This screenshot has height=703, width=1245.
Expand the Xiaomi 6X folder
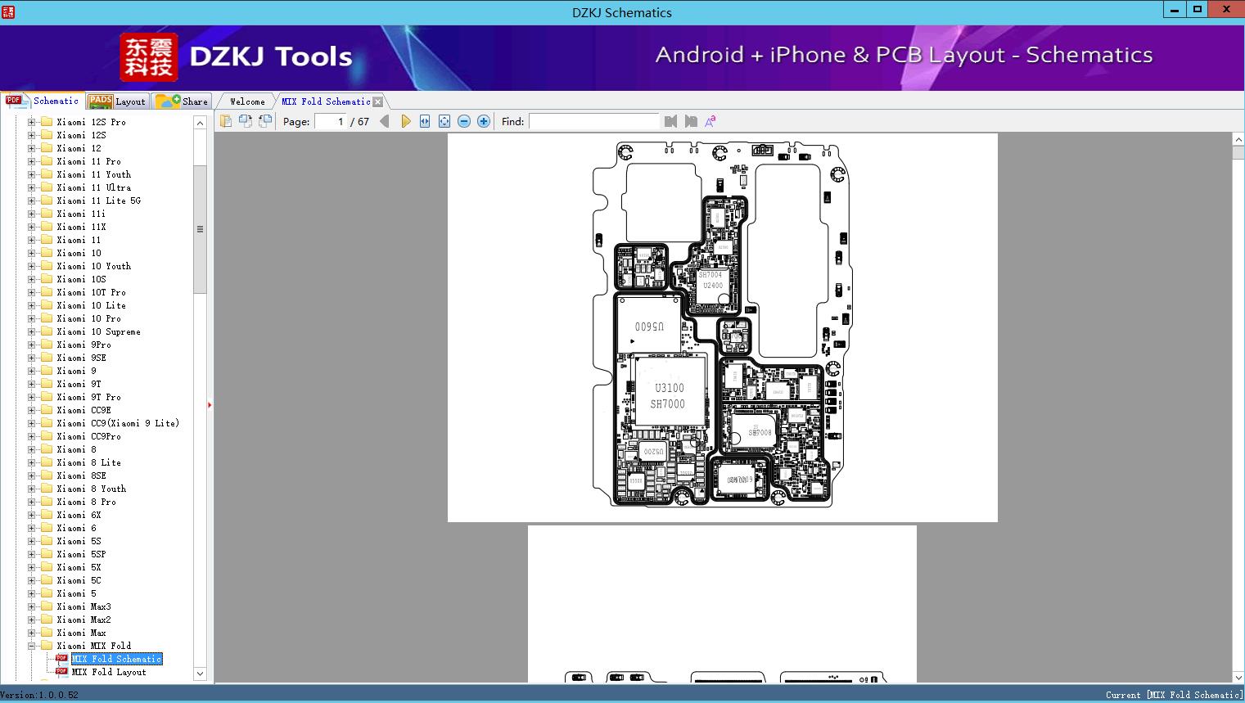(x=32, y=515)
